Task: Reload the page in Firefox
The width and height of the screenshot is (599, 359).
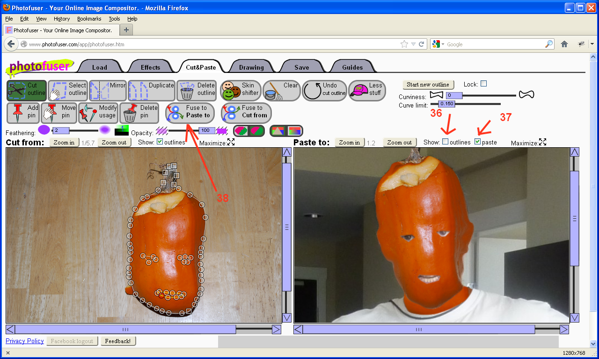Action: [x=421, y=44]
